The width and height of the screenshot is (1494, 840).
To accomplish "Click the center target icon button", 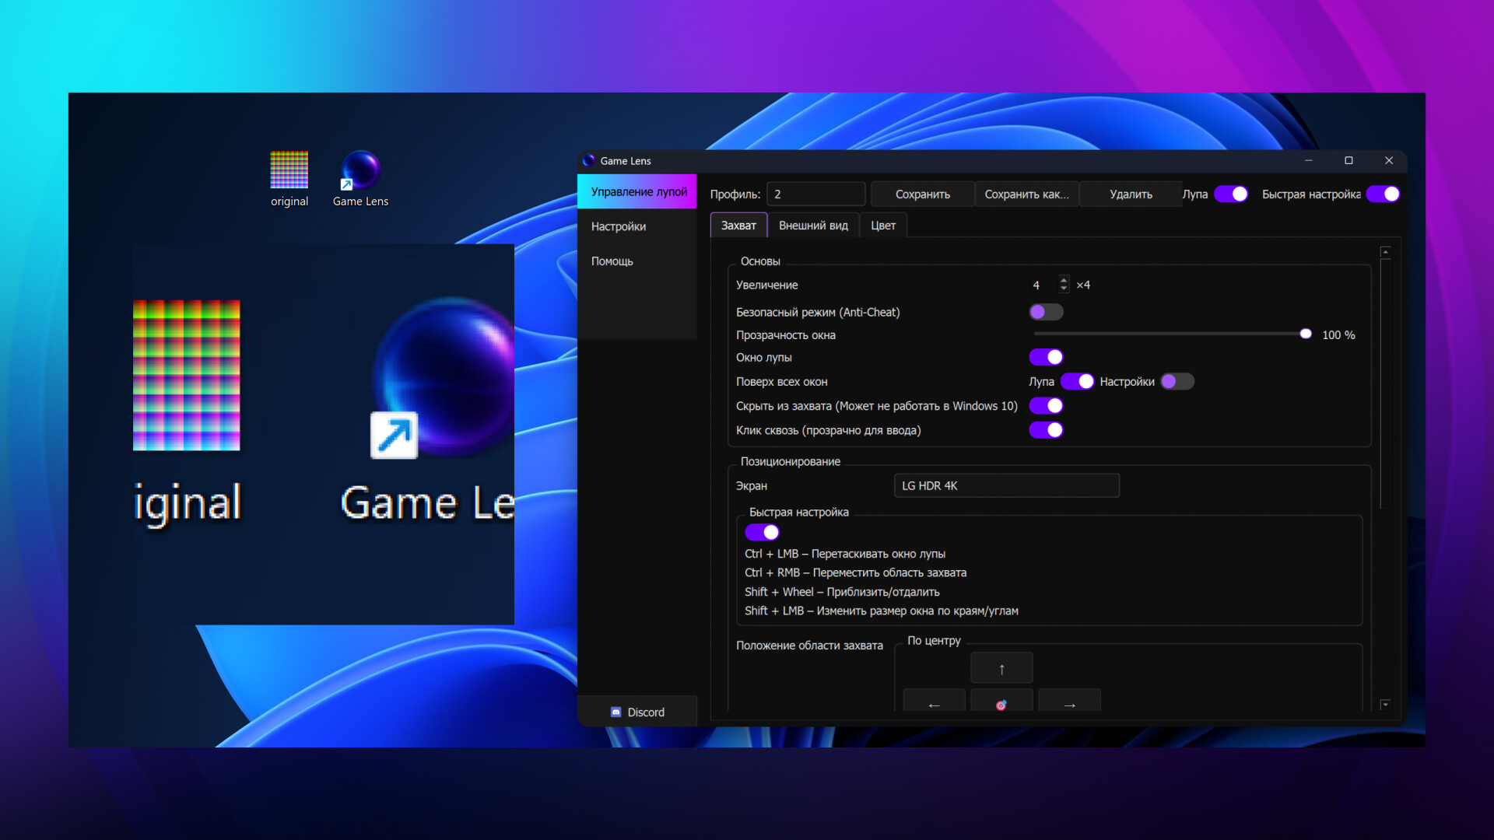I will coord(1001,706).
